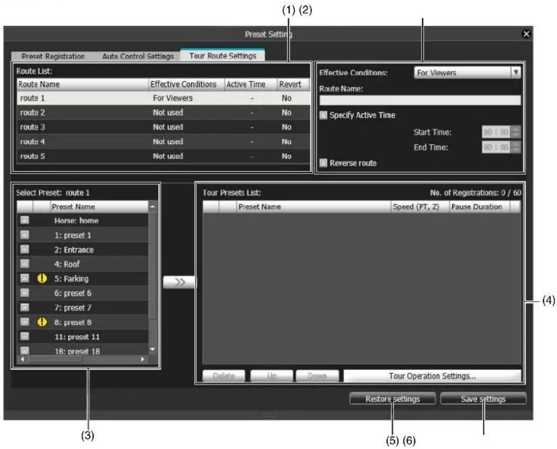Image resolution: width=557 pixels, height=449 pixels.
Task: Click the Restore settings button
Action: click(392, 399)
